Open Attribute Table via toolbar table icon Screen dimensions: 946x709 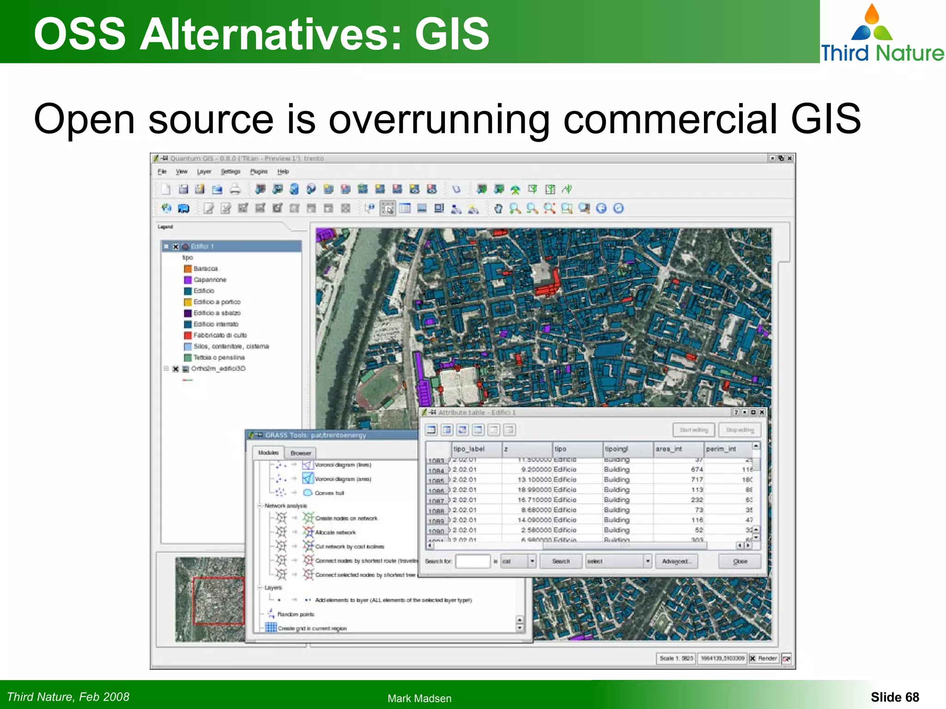pyautogui.click(x=405, y=208)
